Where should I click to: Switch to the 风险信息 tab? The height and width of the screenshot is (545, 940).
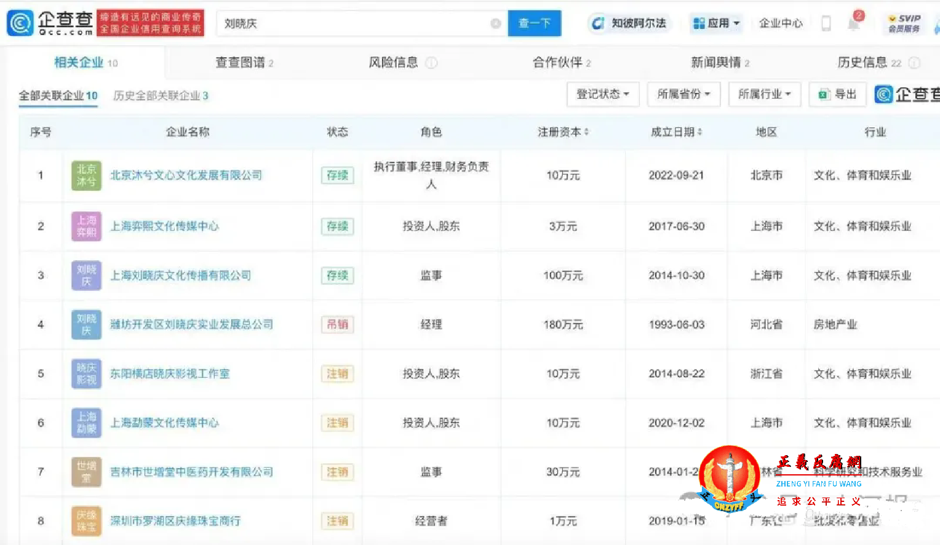click(396, 62)
